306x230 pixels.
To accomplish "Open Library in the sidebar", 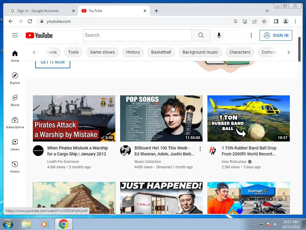I will [x=15, y=145].
